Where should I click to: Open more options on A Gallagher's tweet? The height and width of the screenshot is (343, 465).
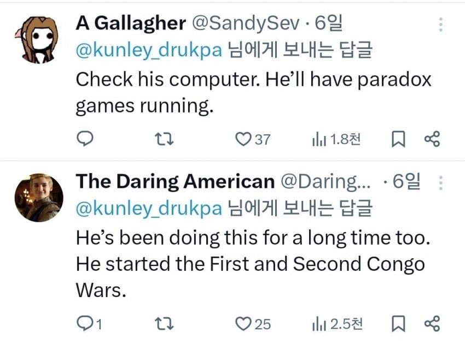click(x=441, y=25)
